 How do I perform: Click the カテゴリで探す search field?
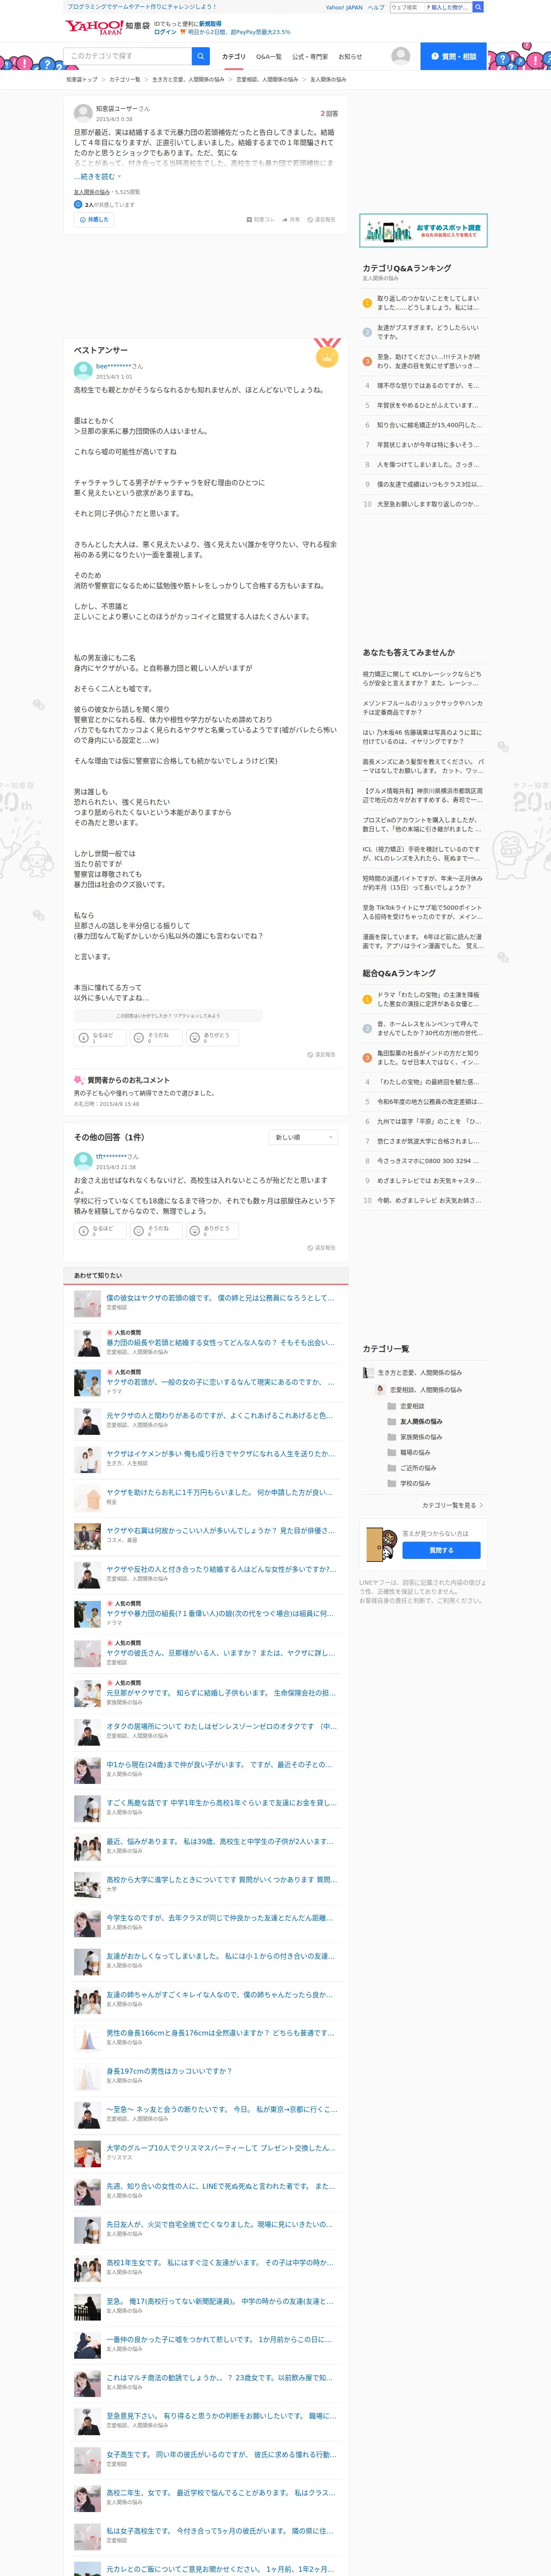tap(128, 56)
